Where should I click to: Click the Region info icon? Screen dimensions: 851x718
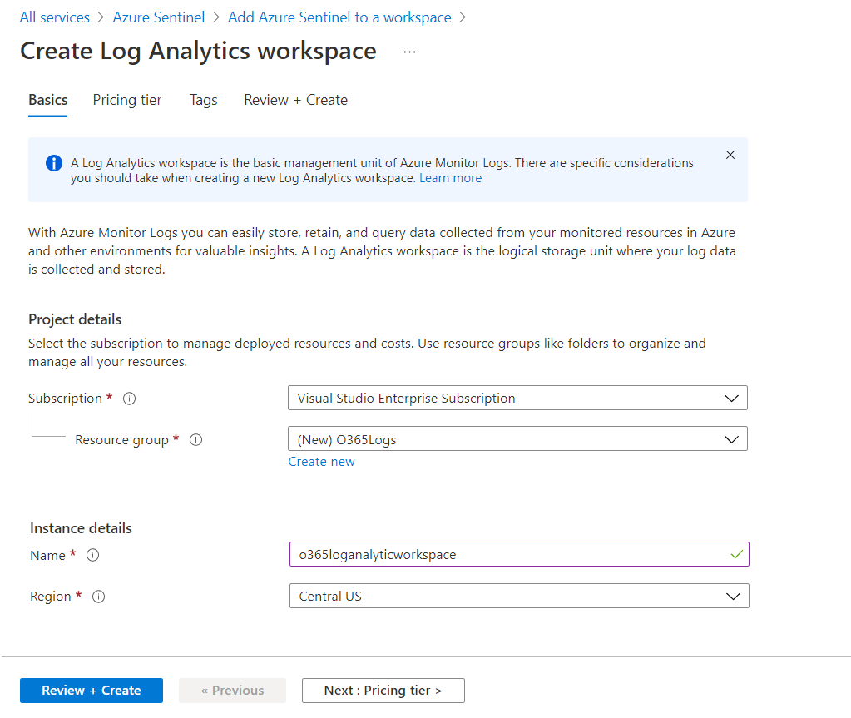click(99, 597)
